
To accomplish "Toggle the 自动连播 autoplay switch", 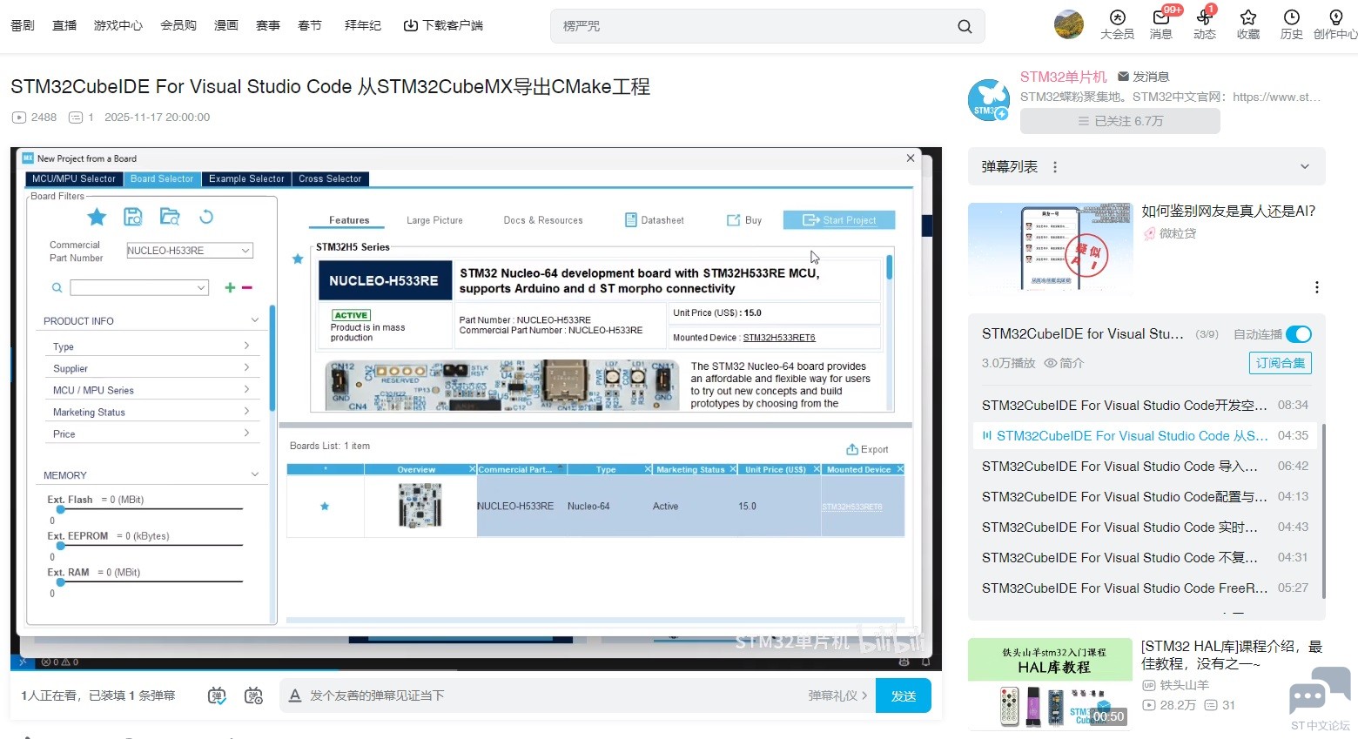I will (1298, 334).
